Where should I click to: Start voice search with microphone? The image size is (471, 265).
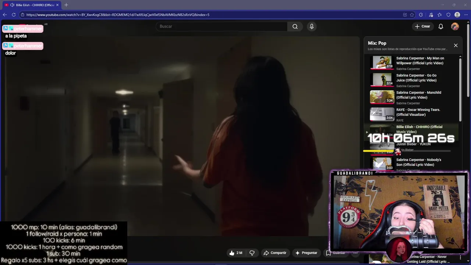pyautogui.click(x=312, y=26)
